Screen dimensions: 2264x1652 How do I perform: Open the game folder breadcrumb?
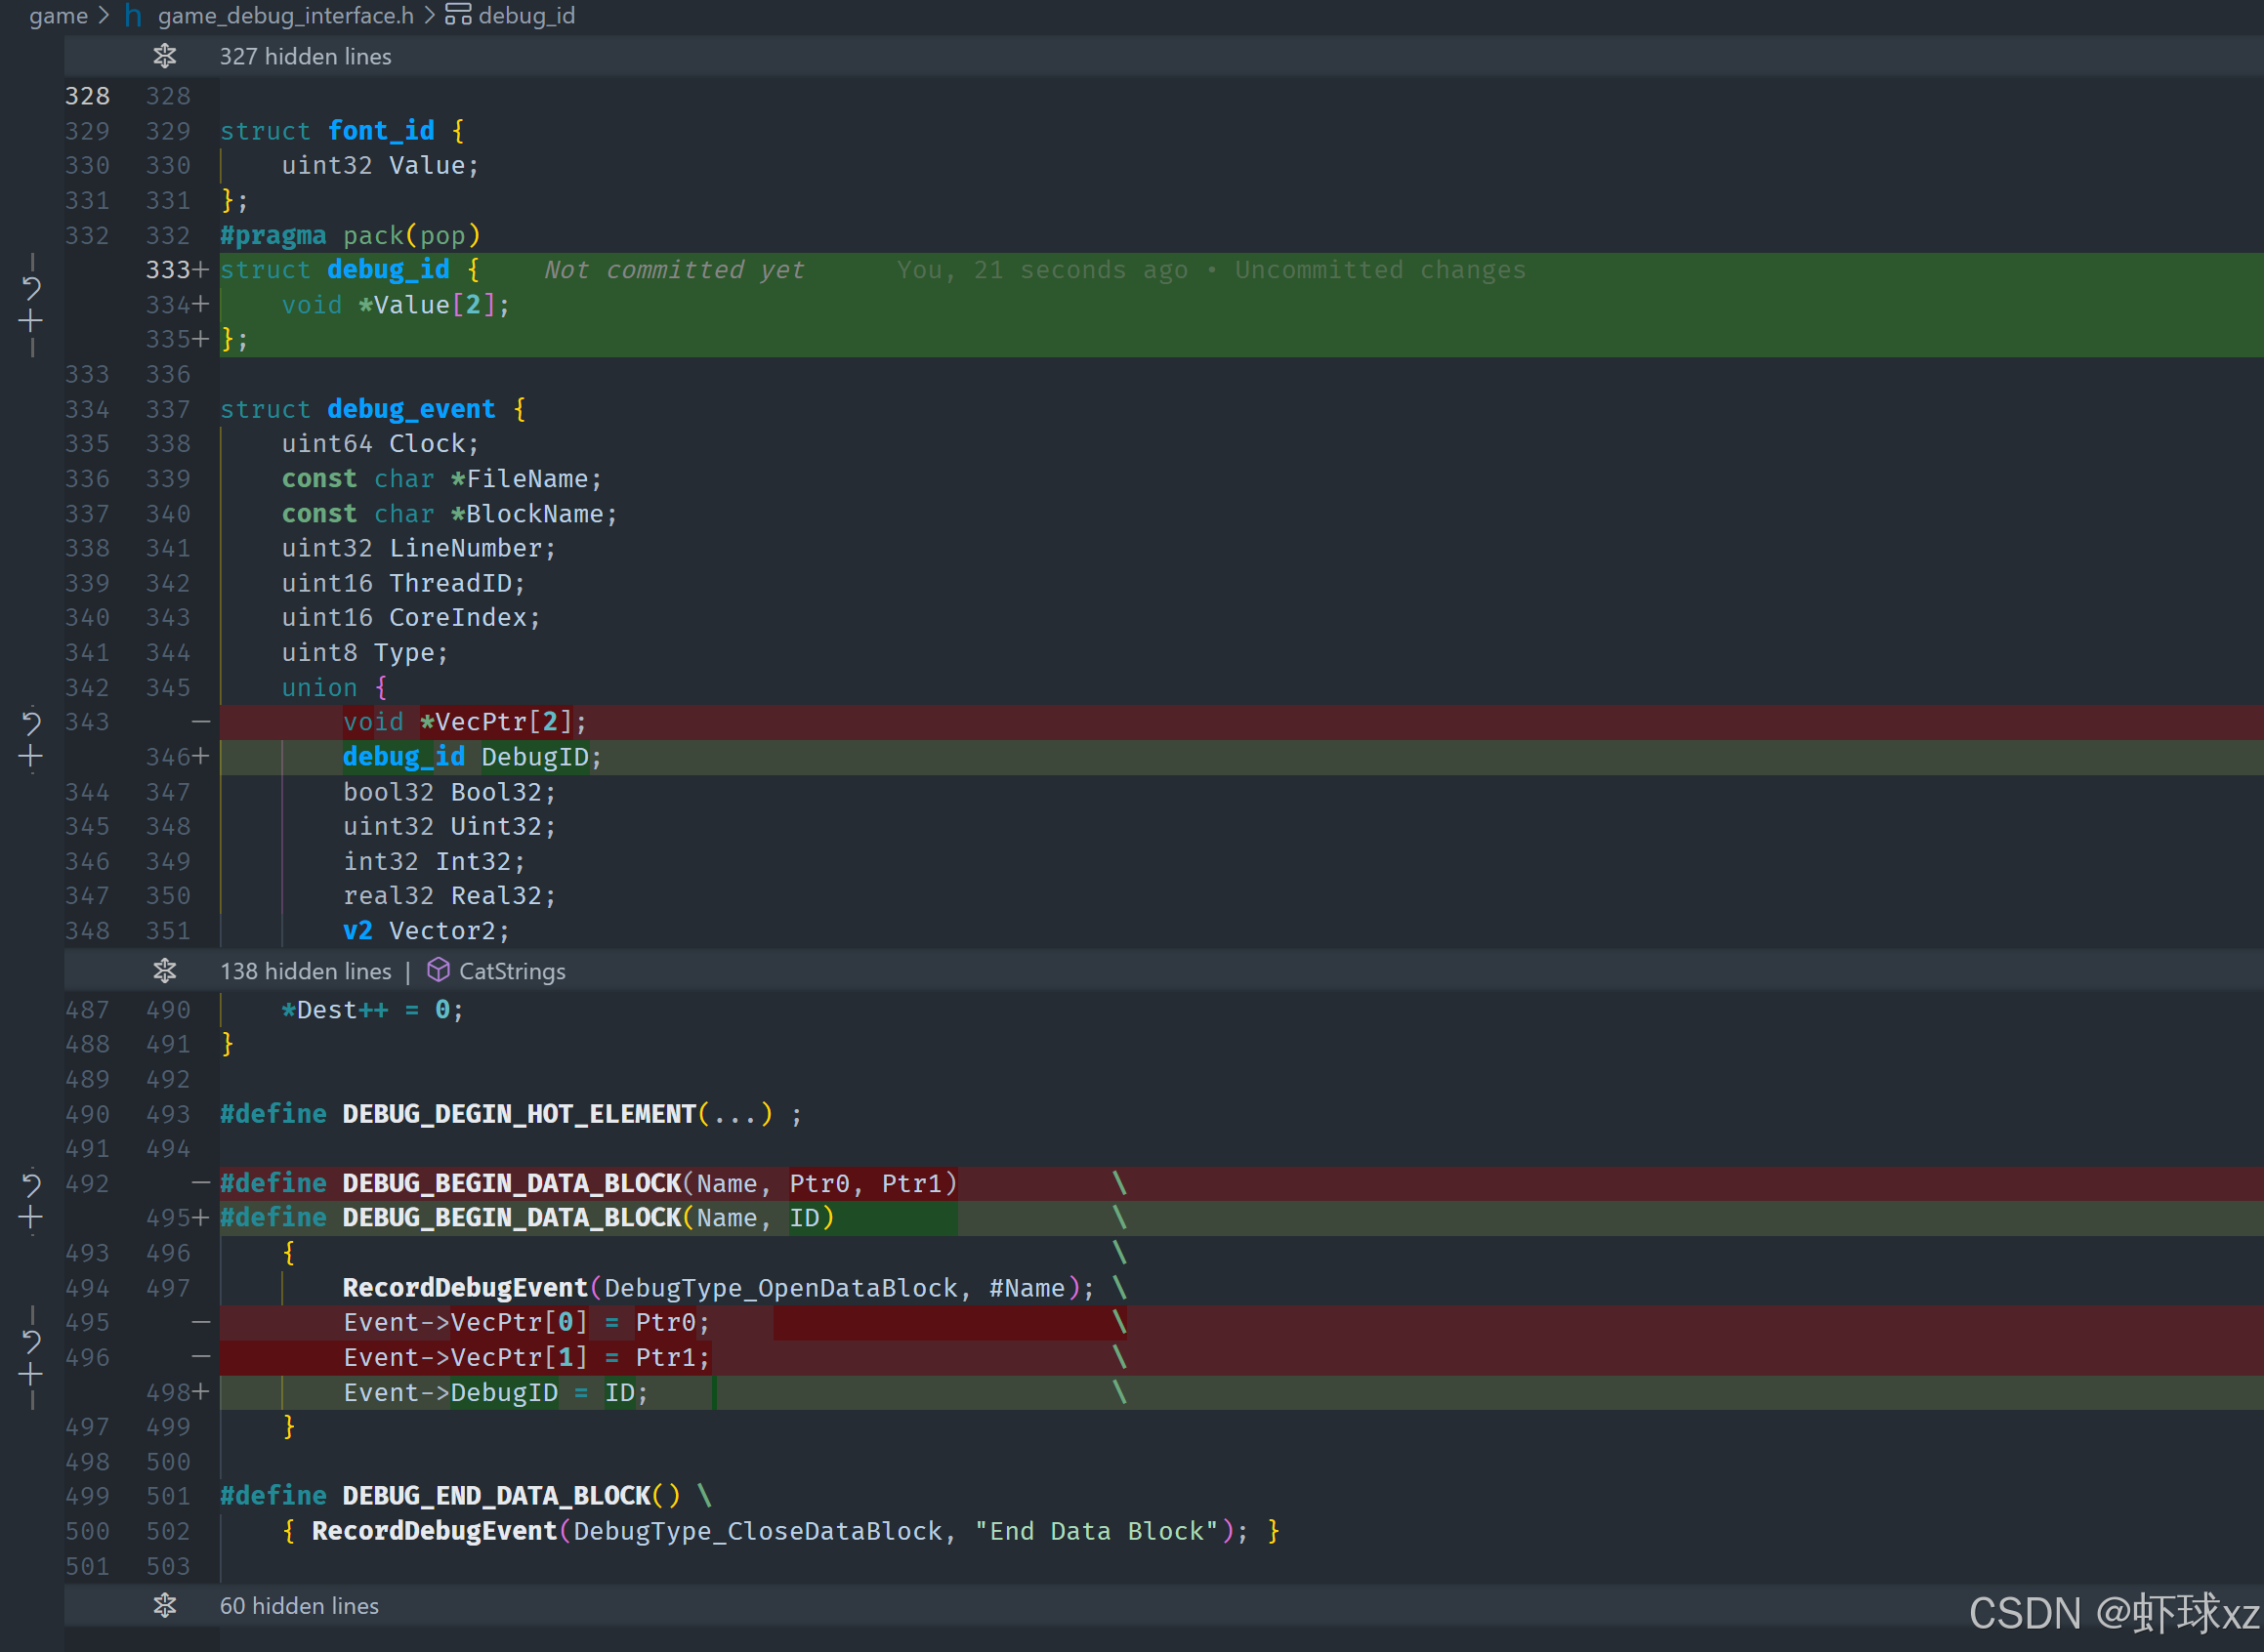pyautogui.click(x=58, y=15)
